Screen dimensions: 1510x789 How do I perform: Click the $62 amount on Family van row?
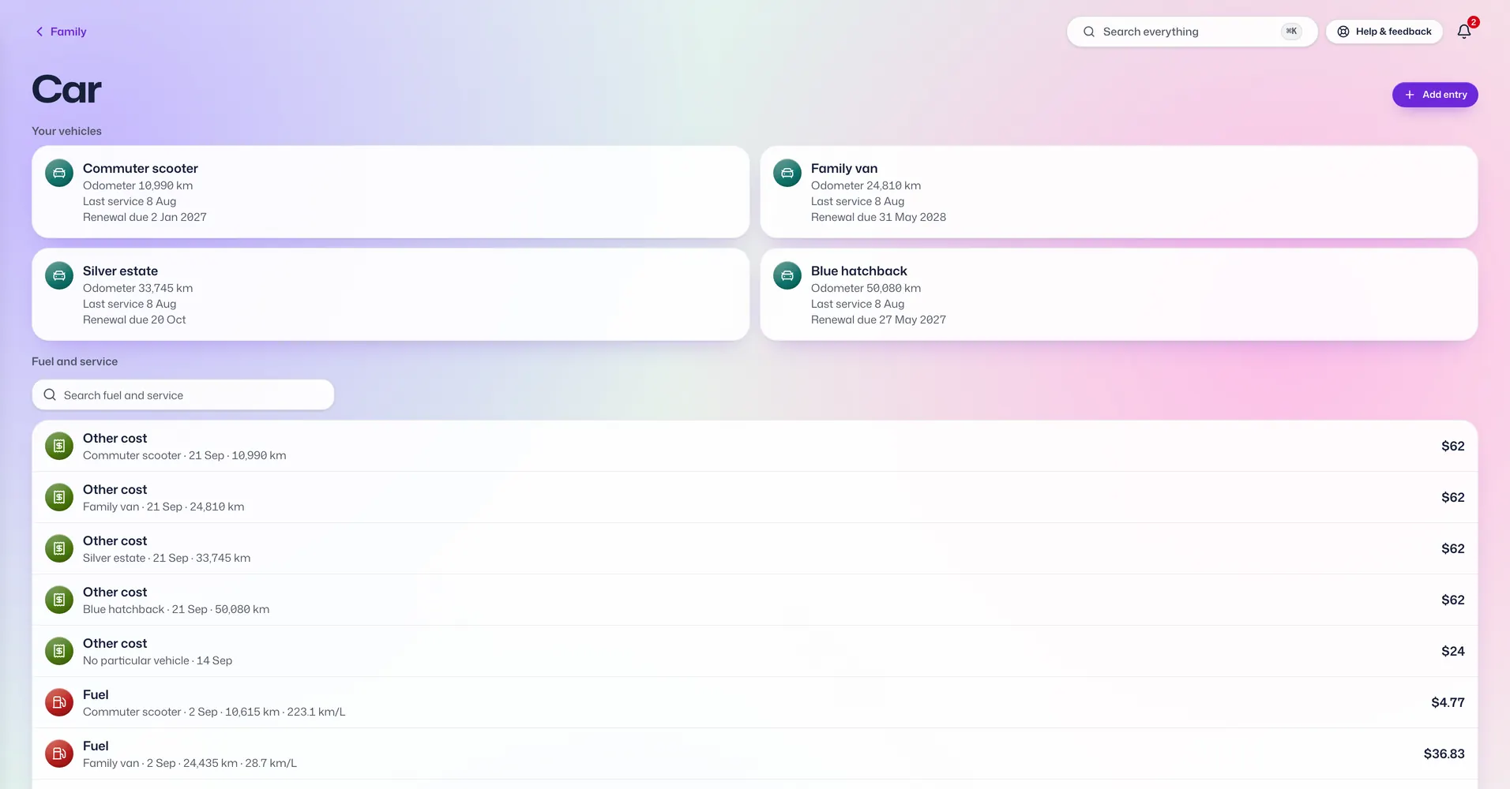coord(1453,497)
